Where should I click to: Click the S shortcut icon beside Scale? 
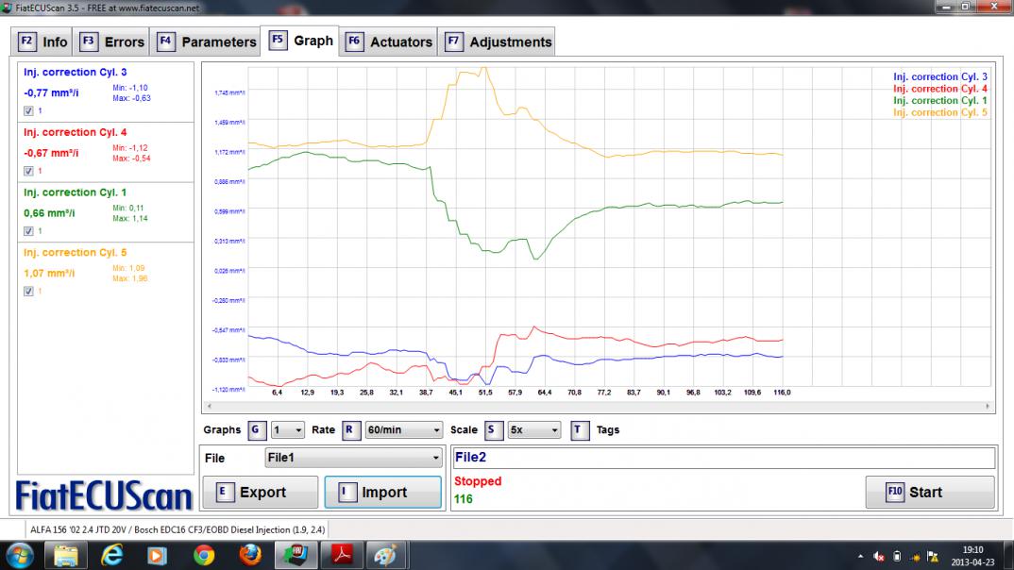pyautogui.click(x=494, y=429)
